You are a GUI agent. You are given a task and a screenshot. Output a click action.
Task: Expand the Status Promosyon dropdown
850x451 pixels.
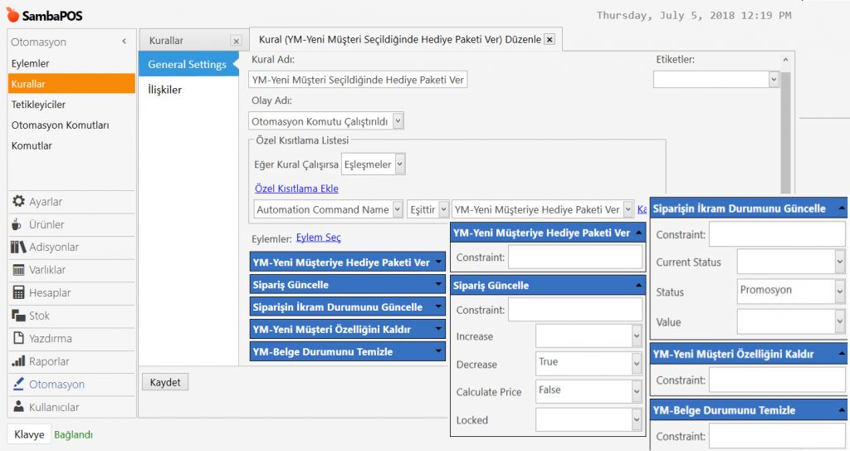pyautogui.click(x=839, y=292)
